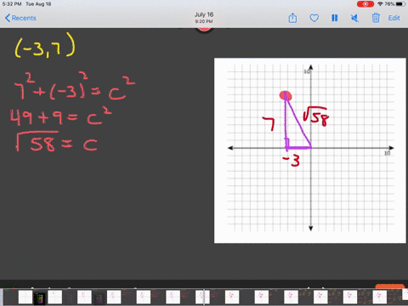Open the Edit mode

394,18
